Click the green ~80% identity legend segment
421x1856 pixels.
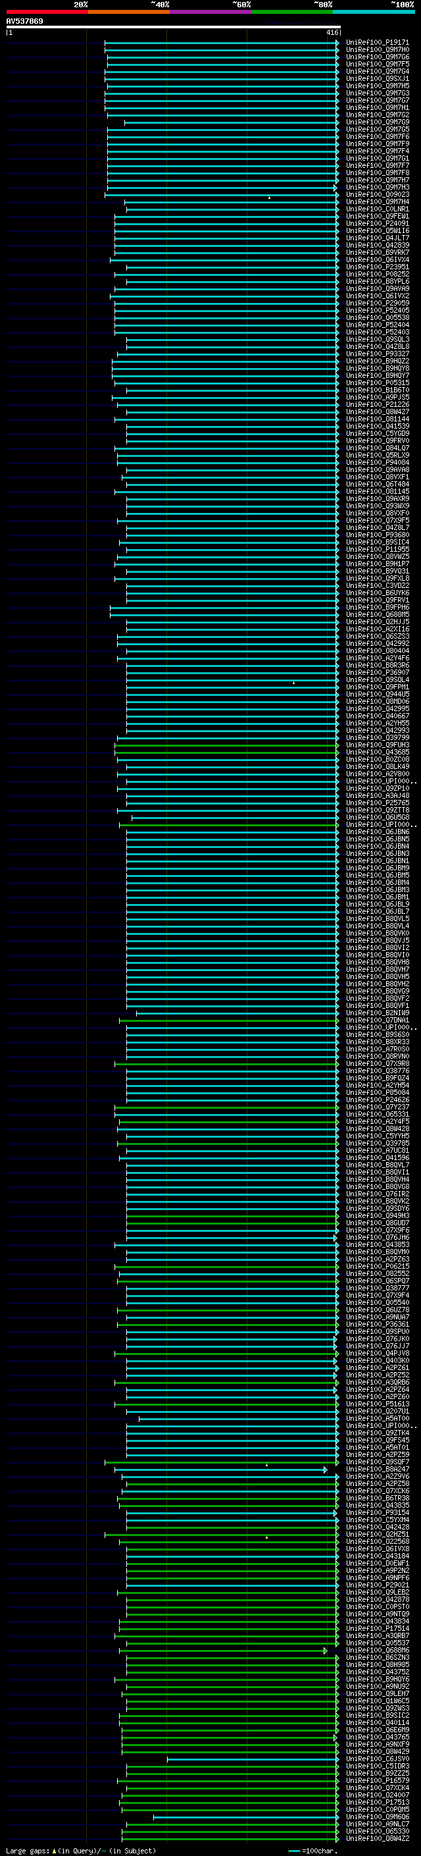(292, 12)
